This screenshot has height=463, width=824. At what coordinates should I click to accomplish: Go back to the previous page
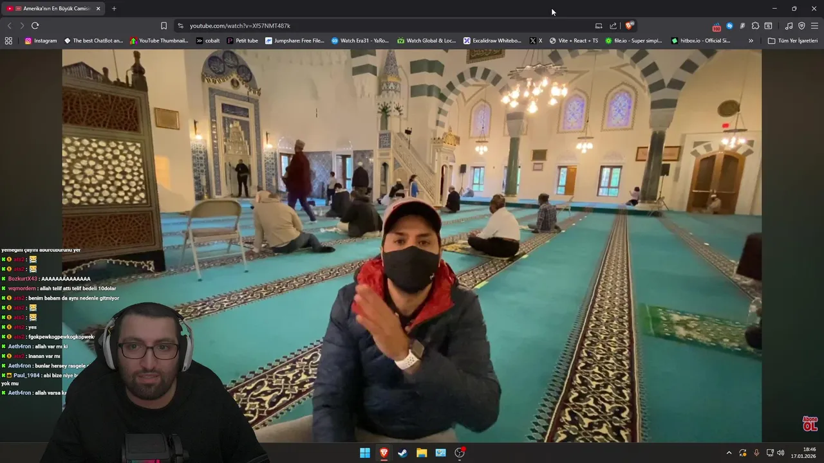(9, 26)
